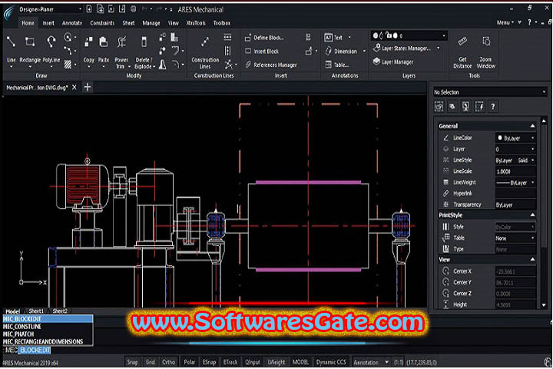Open the Annotate ribbon tab
The width and height of the screenshot is (553, 369).
[72, 23]
